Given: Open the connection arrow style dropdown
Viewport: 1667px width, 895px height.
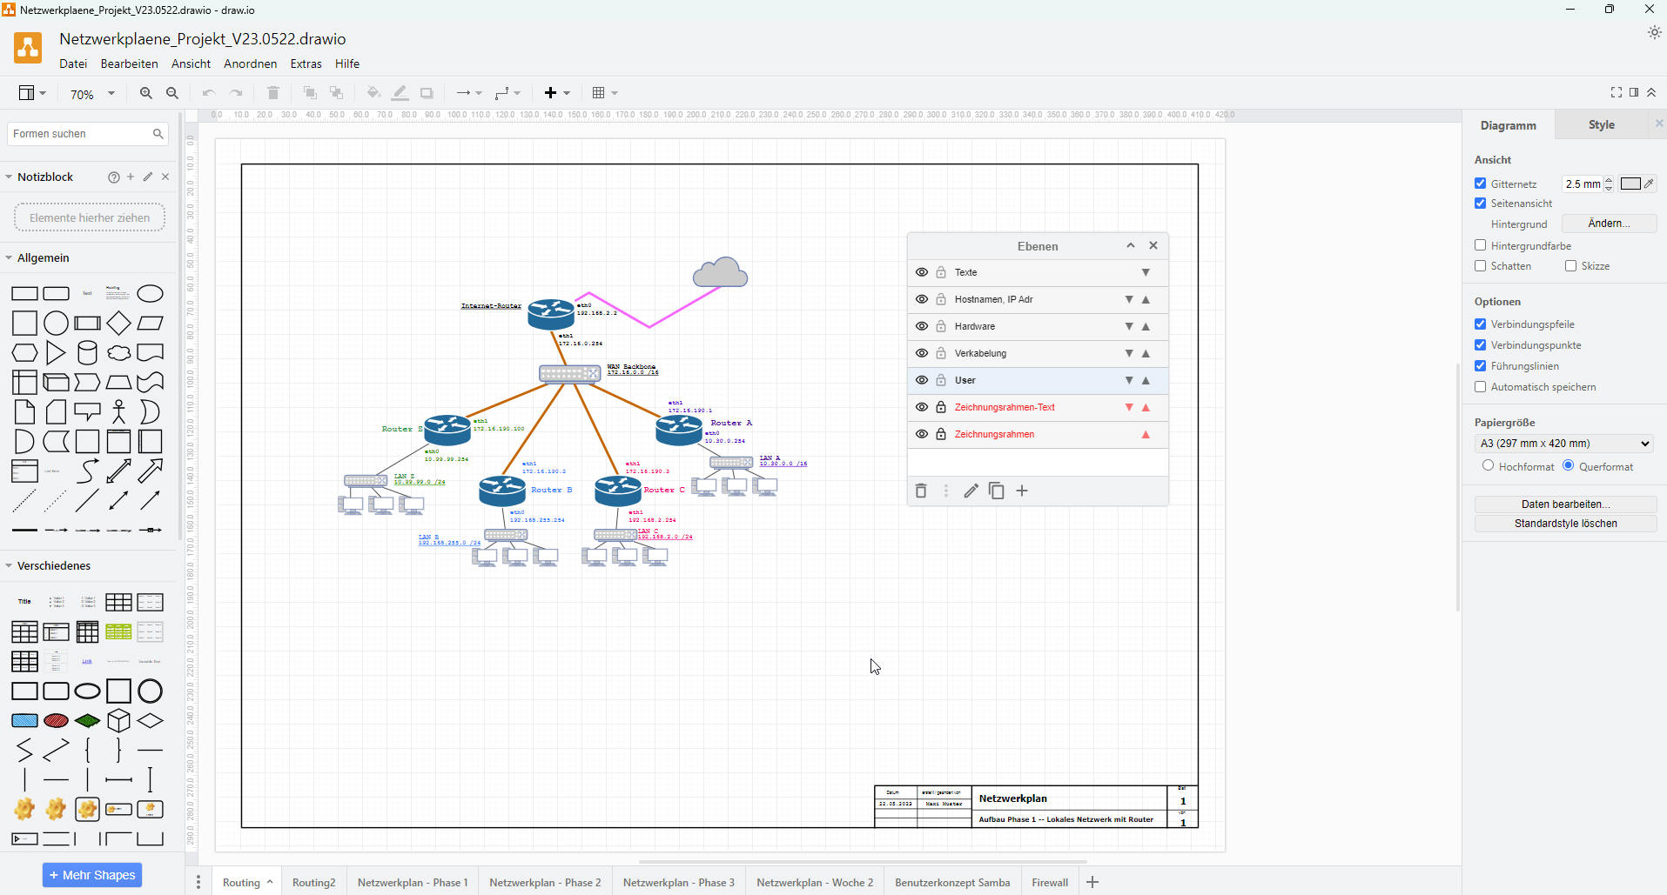Looking at the screenshot, I should [x=469, y=93].
